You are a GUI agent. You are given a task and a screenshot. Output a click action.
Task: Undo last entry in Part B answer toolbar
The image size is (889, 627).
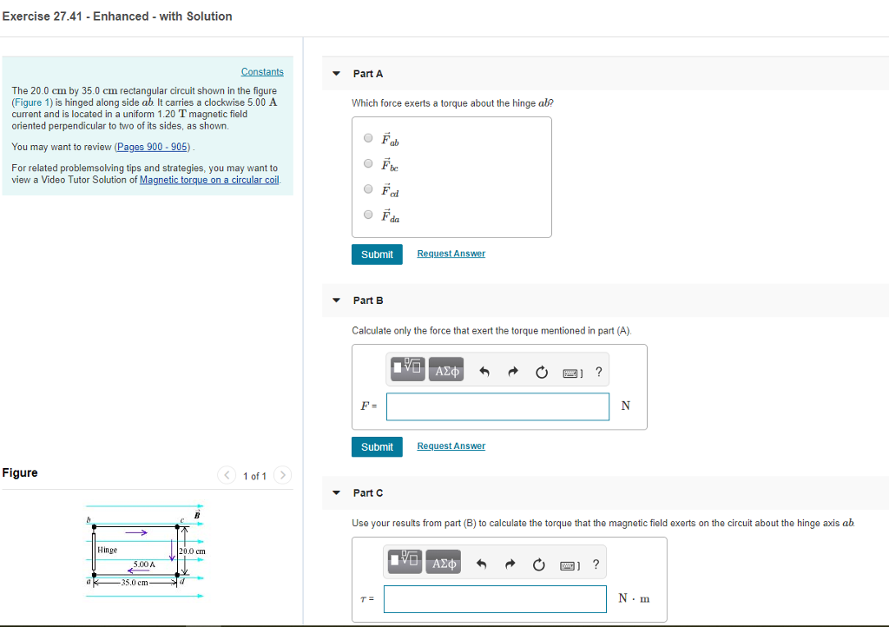[484, 369]
